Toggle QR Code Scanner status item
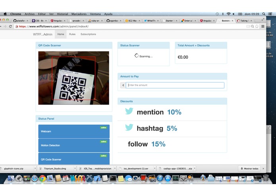This screenshot has height=196, width=276. pos(74,159)
